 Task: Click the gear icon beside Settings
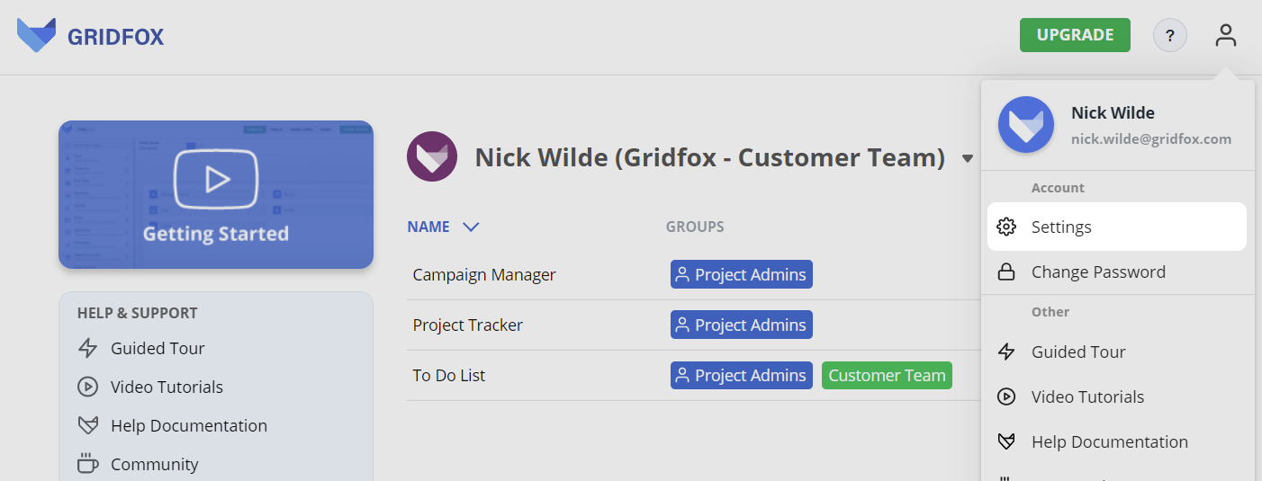pos(1007,227)
